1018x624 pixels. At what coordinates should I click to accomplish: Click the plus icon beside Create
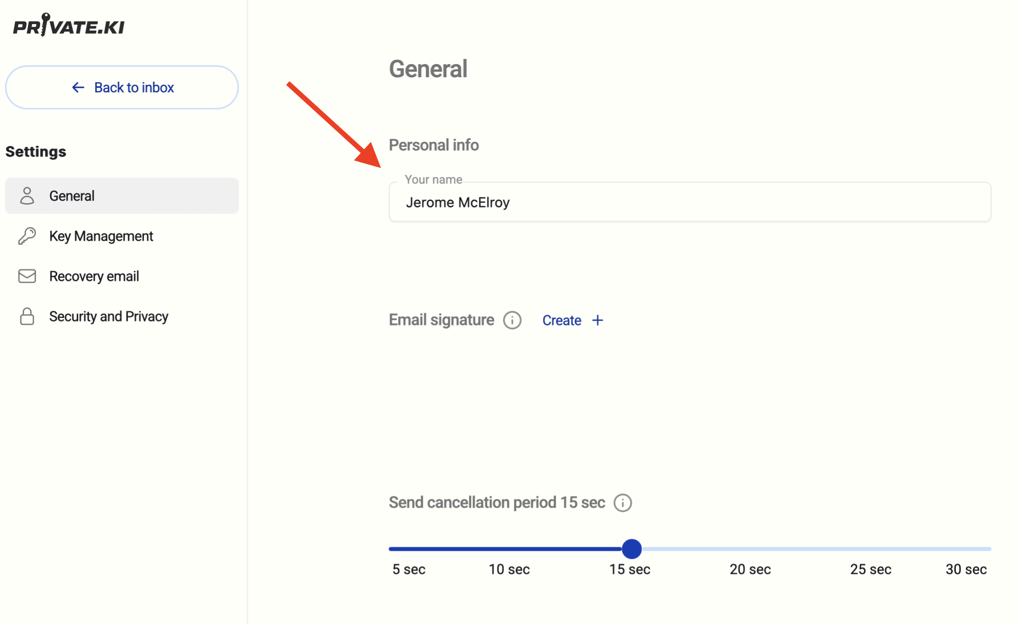pyautogui.click(x=597, y=320)
